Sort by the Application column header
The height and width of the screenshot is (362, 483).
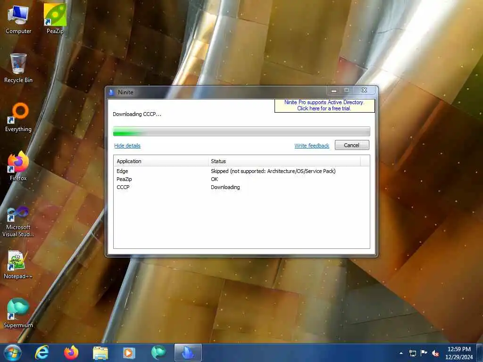click(161, 161)
